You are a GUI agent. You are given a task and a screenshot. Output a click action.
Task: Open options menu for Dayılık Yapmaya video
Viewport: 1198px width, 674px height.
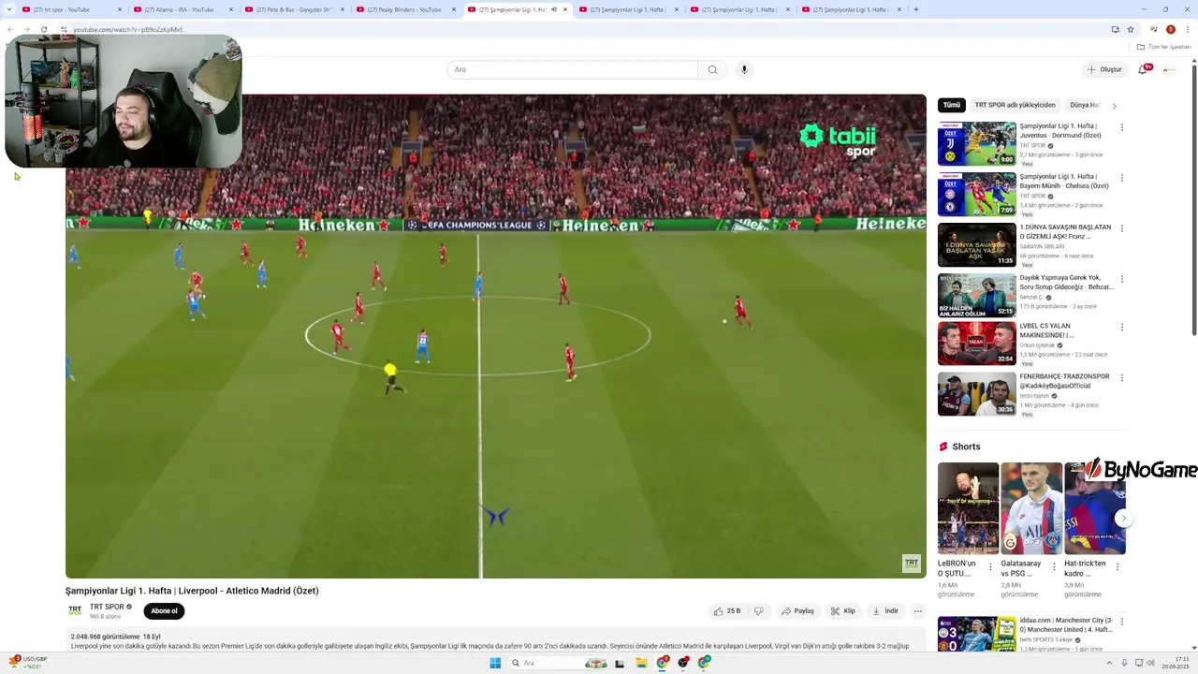tap(1122, 279)
